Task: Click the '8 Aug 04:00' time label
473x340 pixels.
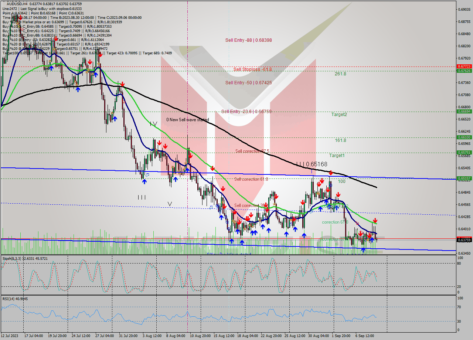Action: [175, 336]
